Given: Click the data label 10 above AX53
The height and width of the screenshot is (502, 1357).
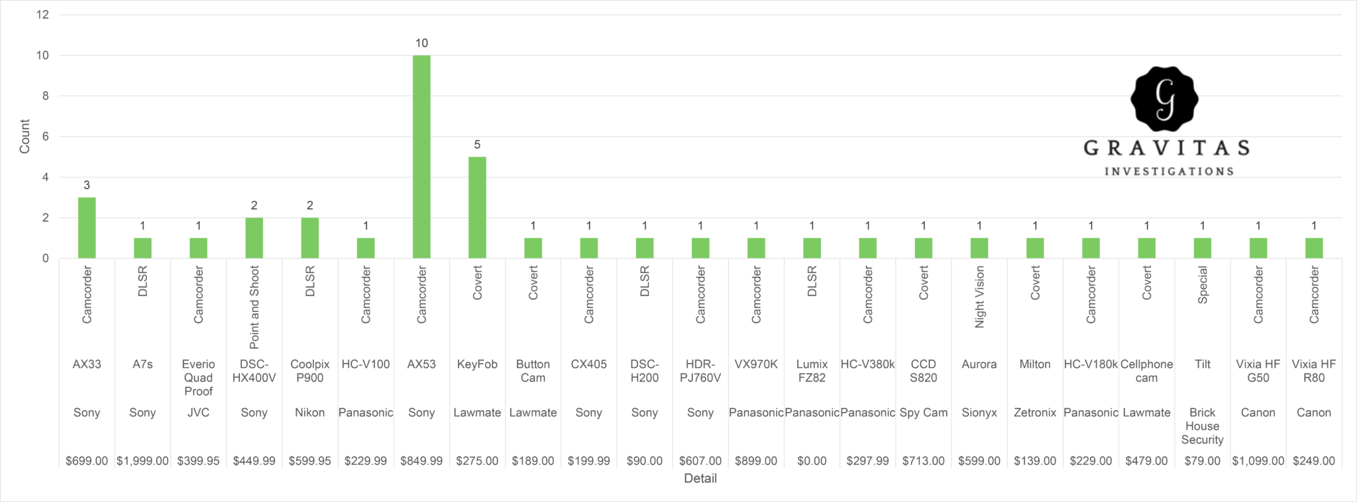Looking at the screenshot, I should tap(421, 43).
